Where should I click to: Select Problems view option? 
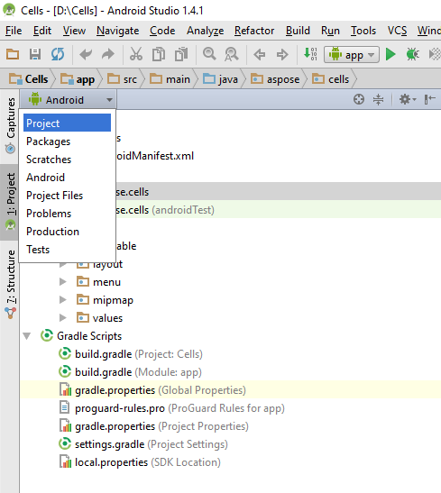point(67,214)
